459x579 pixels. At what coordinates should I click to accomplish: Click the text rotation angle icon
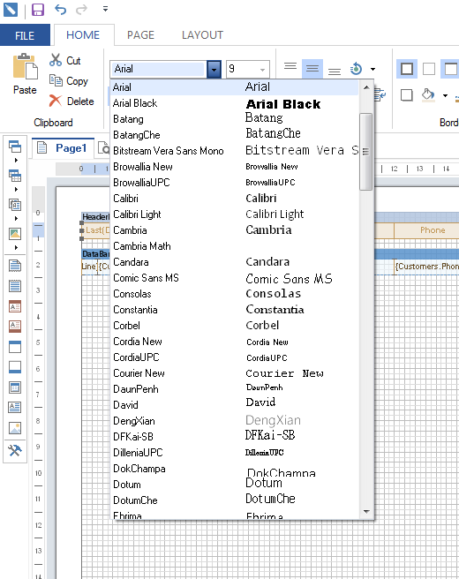click(x=356, y=69)
